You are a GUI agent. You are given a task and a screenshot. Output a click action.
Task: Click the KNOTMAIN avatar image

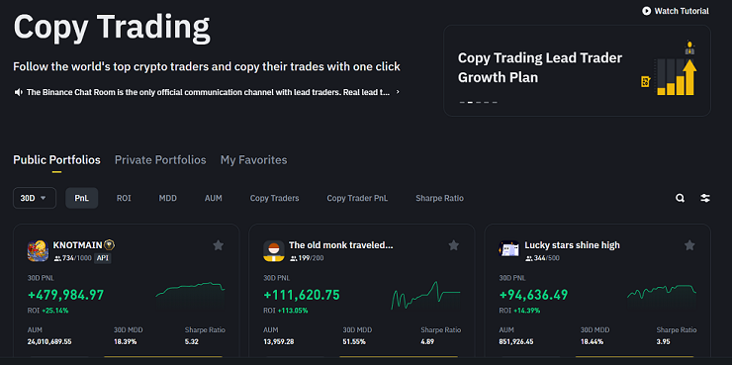pyautogui.click(x=38, y=250)
